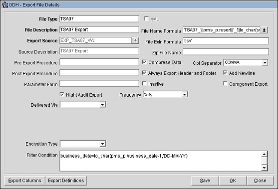
Task: Click inside the Filter Condition text area
Action: (160, 161)
